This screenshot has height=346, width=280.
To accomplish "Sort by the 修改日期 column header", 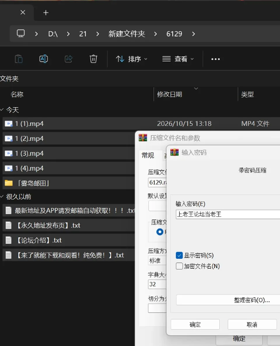I will pyautogui.click(x=169, y=94).
